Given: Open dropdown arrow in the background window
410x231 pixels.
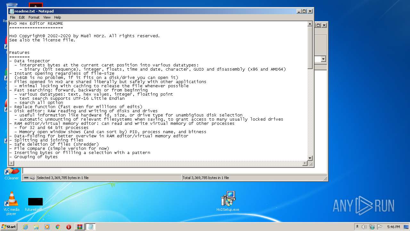Looking at the screenshot, I should pos(323,59).
